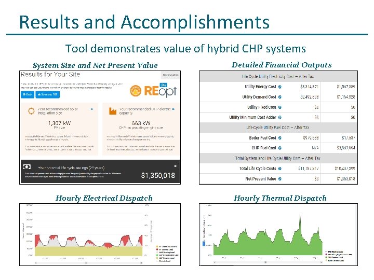374x280 pixels.
Task: Click the factory icon beside CHP electric capacity
Action: point(113,111)
